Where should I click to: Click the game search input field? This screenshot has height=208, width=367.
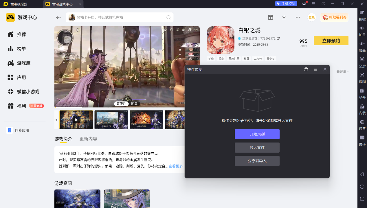coord(120,17)
